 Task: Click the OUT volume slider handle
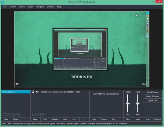pyautogui.click(x=128, y=103)
